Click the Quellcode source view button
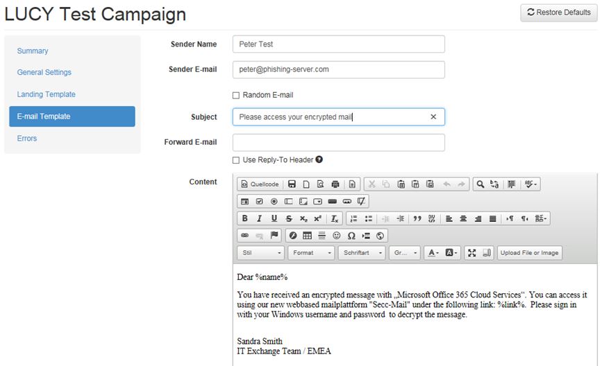 tap(260, 184)
